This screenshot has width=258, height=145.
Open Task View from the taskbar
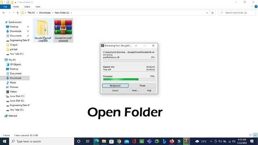tap(87, 141)
